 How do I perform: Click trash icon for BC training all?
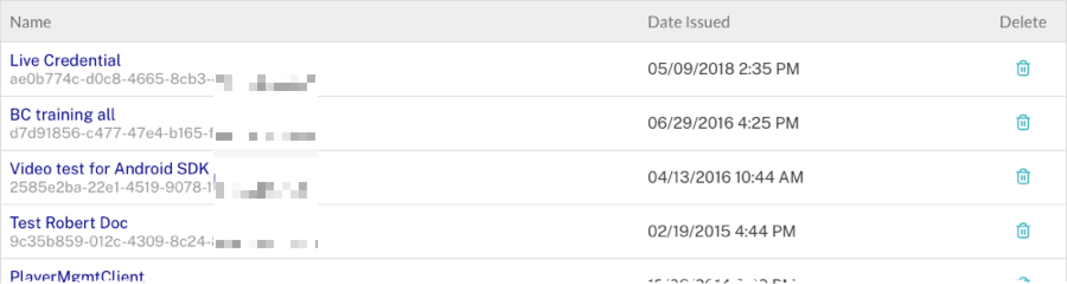[1023, 123]
